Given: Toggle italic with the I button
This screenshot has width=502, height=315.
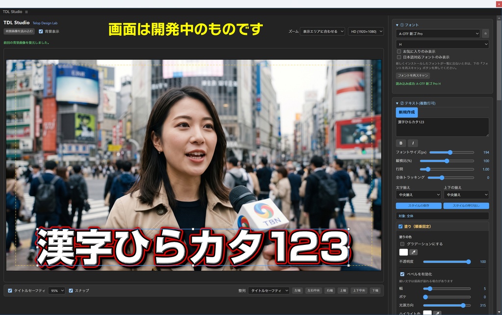Looking at the screenshot, I should point(413,143).
